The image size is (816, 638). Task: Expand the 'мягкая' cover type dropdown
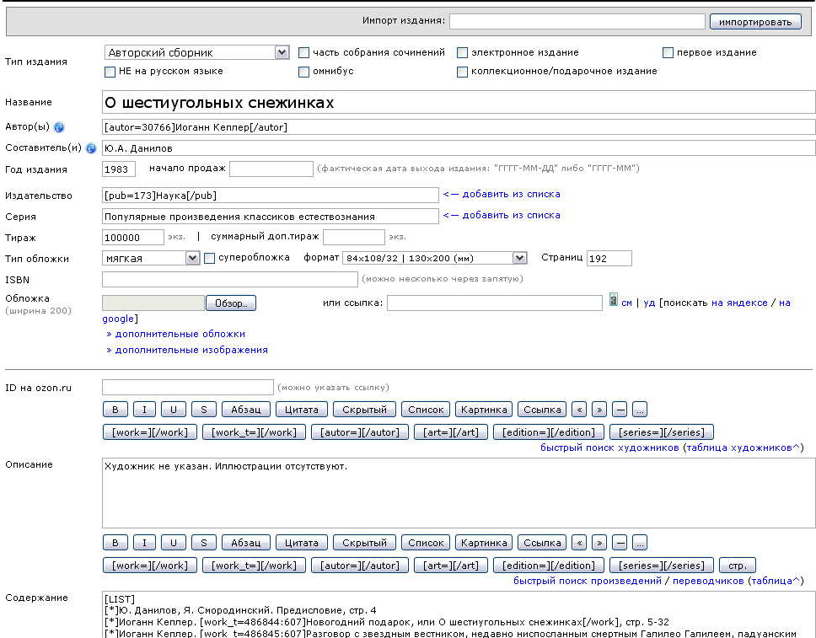(192, 258)
